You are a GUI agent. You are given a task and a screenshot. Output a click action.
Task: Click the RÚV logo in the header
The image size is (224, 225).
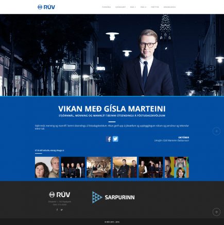(x=46, y=7)
